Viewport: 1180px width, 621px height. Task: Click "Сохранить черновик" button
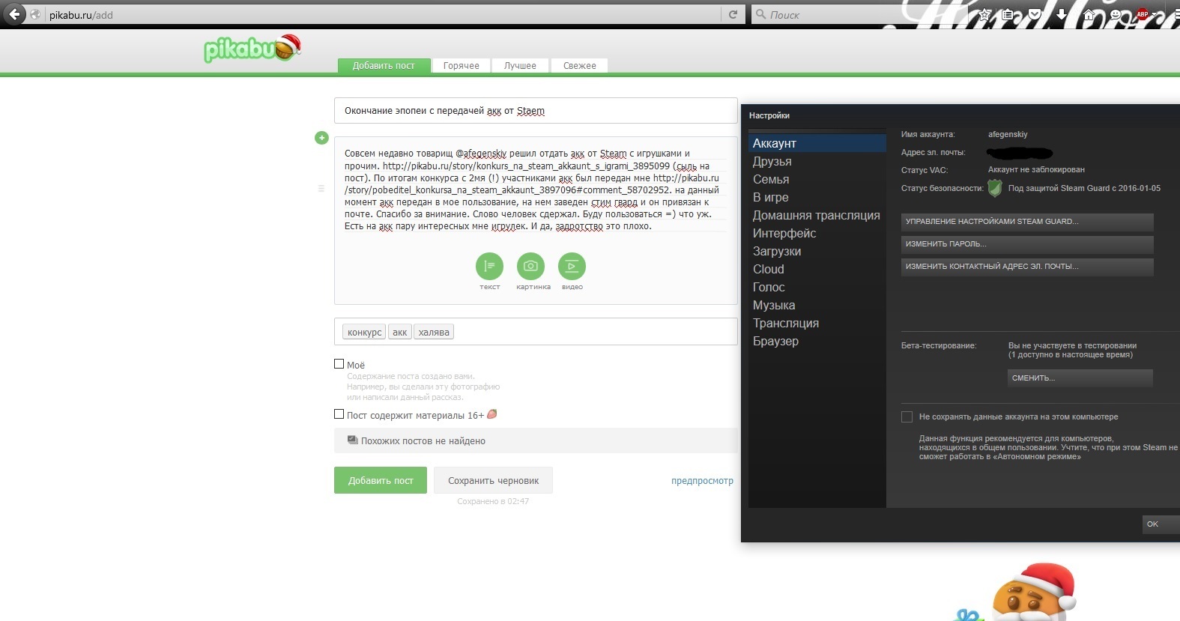coord(493,480)
